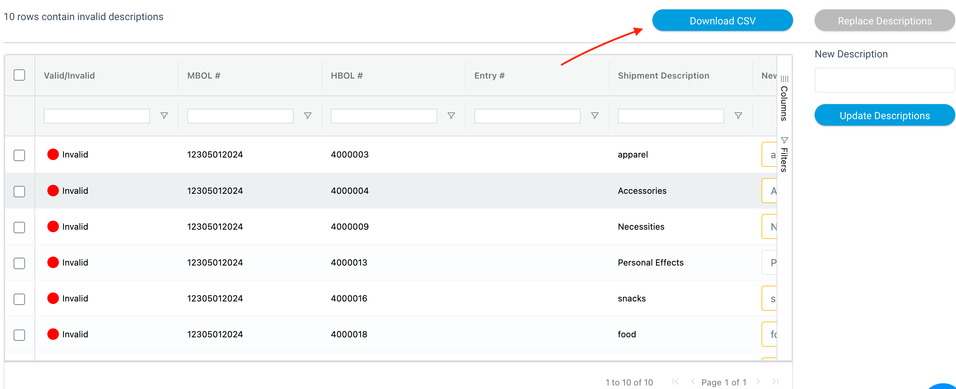Select the row with HBOL 4000003

(x=19, y=155)
